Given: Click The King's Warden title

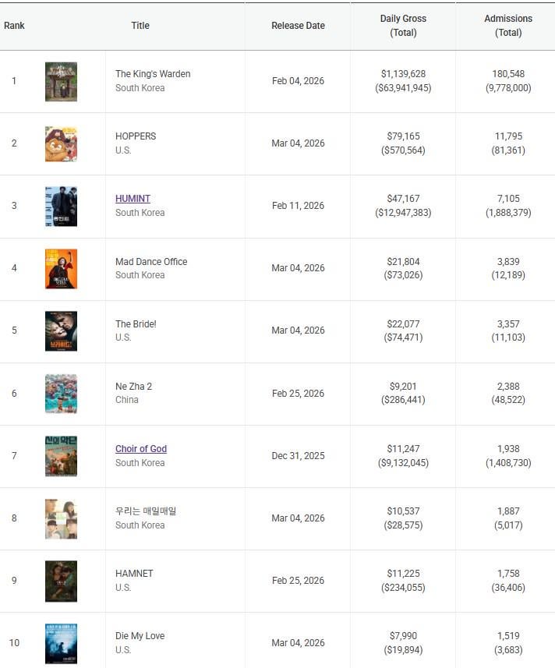Looking at the screenshot, I should point(153,74).
